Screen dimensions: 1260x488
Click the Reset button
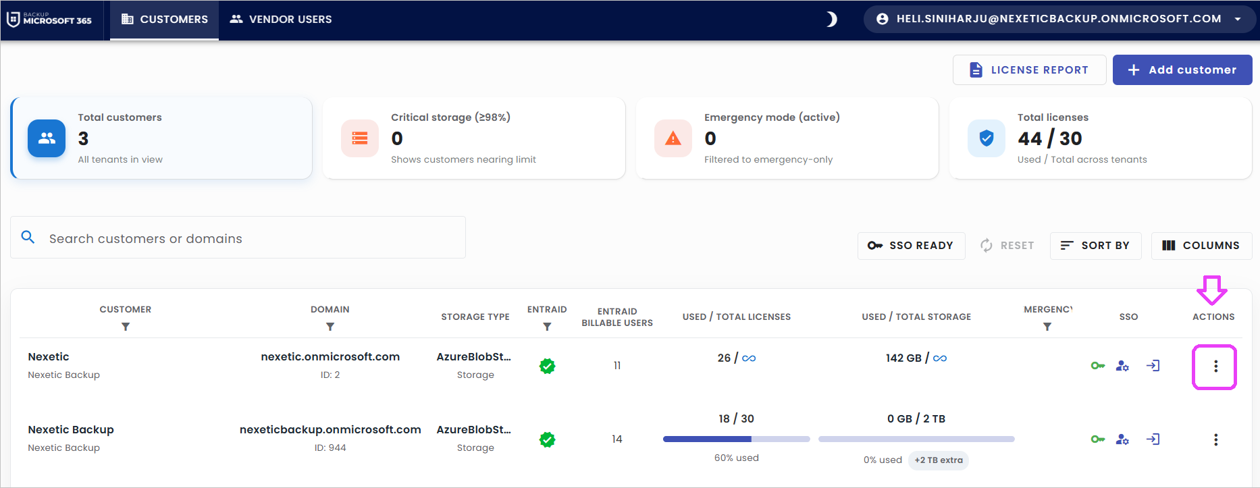tap(1007, 246)
